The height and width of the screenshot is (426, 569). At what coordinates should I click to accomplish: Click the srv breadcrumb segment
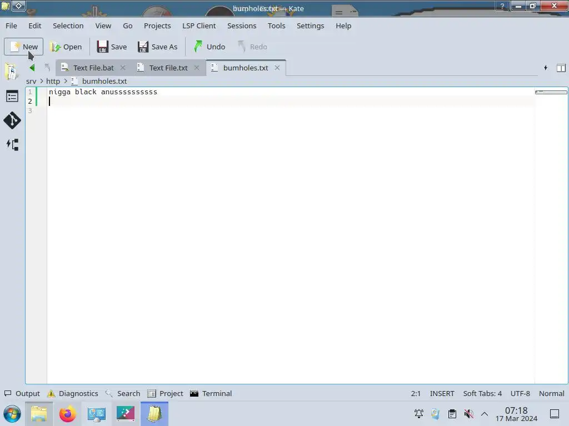pos(31,81)
